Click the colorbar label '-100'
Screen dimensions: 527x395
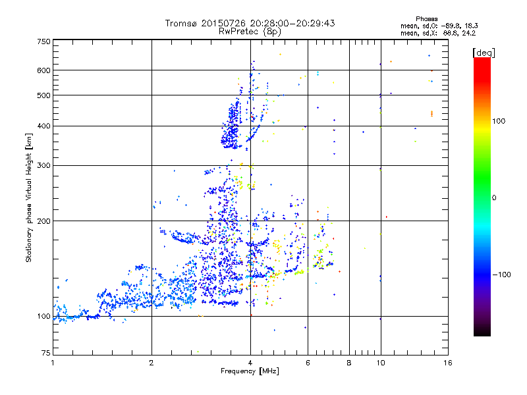[x=501, y=275]
